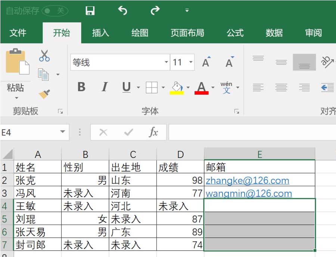Screen dimensions: 336x257
Task: Open the fill color palette arrow
Action: 188,88
